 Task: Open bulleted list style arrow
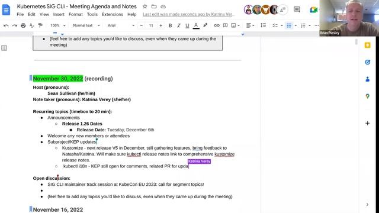coord(296,25)
